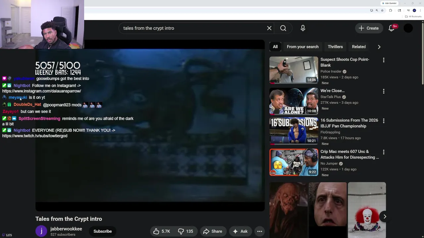Open the notifications bell
The image size is (424, 238).
tap(392, 28)
